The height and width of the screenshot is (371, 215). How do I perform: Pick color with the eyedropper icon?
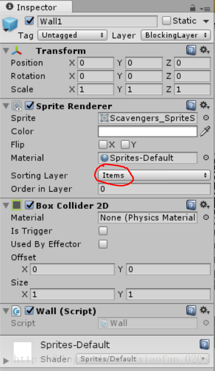pyautogui.click(x=205, y=132)
